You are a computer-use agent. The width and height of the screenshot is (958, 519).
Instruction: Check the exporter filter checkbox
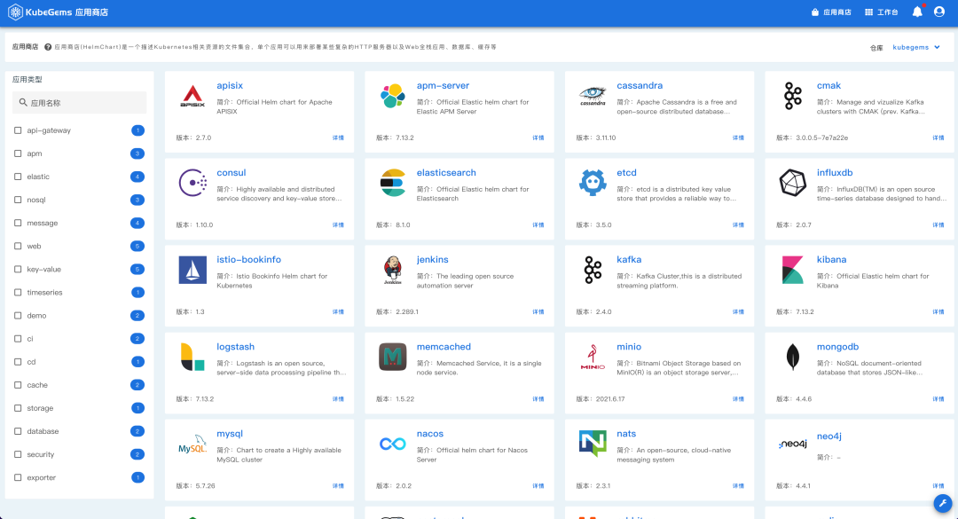pos(18,477)
